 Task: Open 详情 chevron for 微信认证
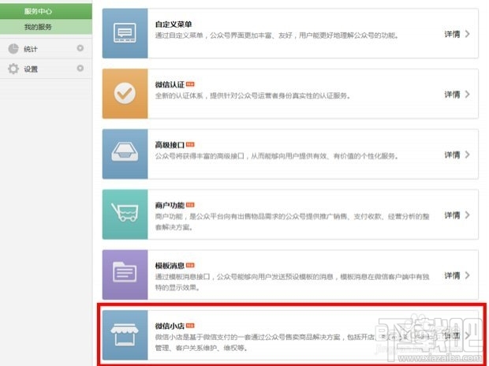[x=467, y=94]
